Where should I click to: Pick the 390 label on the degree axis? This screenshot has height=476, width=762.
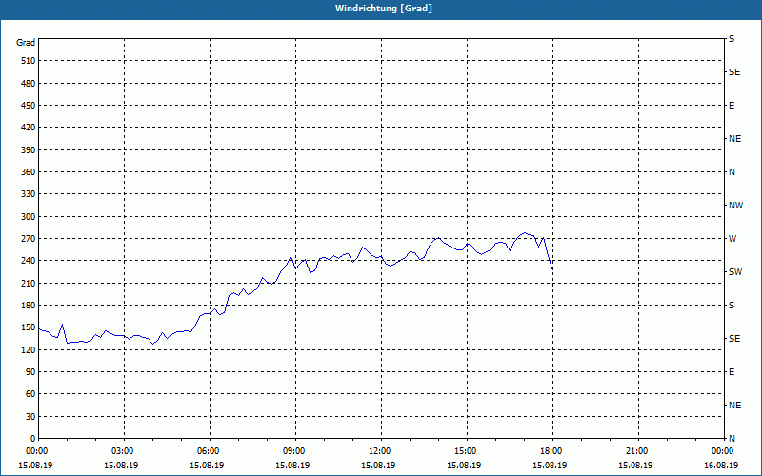point(29,150)
